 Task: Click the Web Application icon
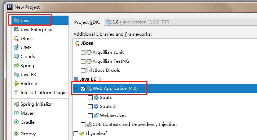[89, 88]
